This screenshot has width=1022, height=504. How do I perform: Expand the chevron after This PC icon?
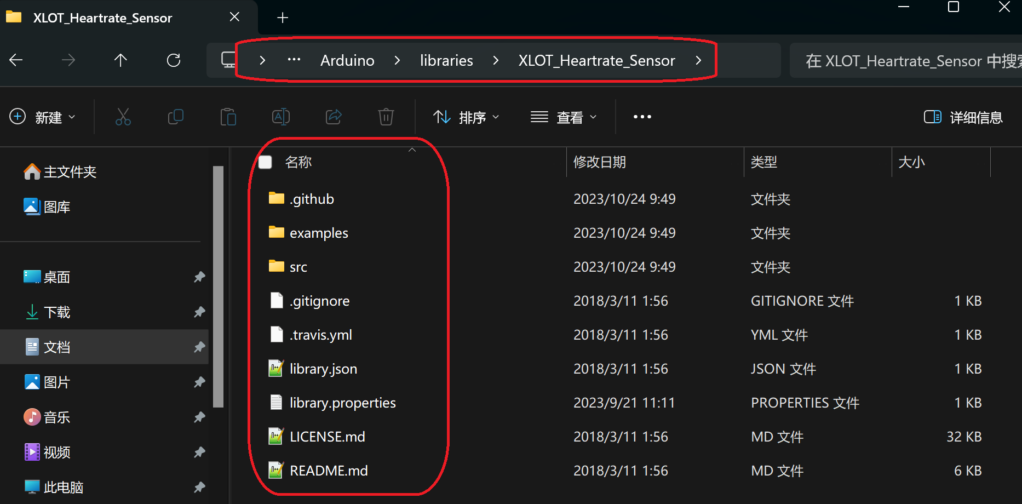pos(262,60)
